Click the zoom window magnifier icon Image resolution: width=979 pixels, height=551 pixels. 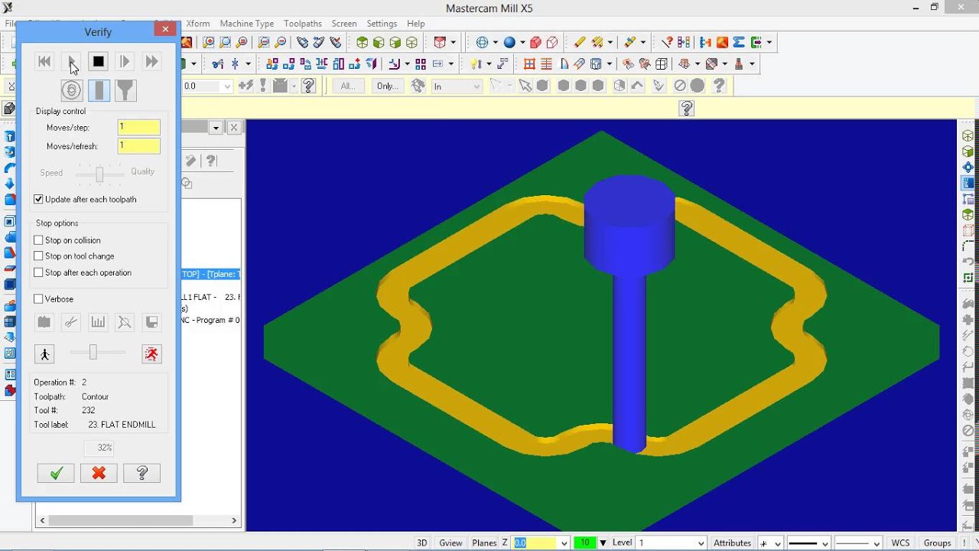tap(209, 43)
